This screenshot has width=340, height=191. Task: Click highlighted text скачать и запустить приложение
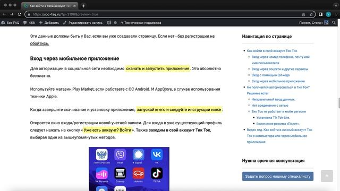(x=158, y=68)
